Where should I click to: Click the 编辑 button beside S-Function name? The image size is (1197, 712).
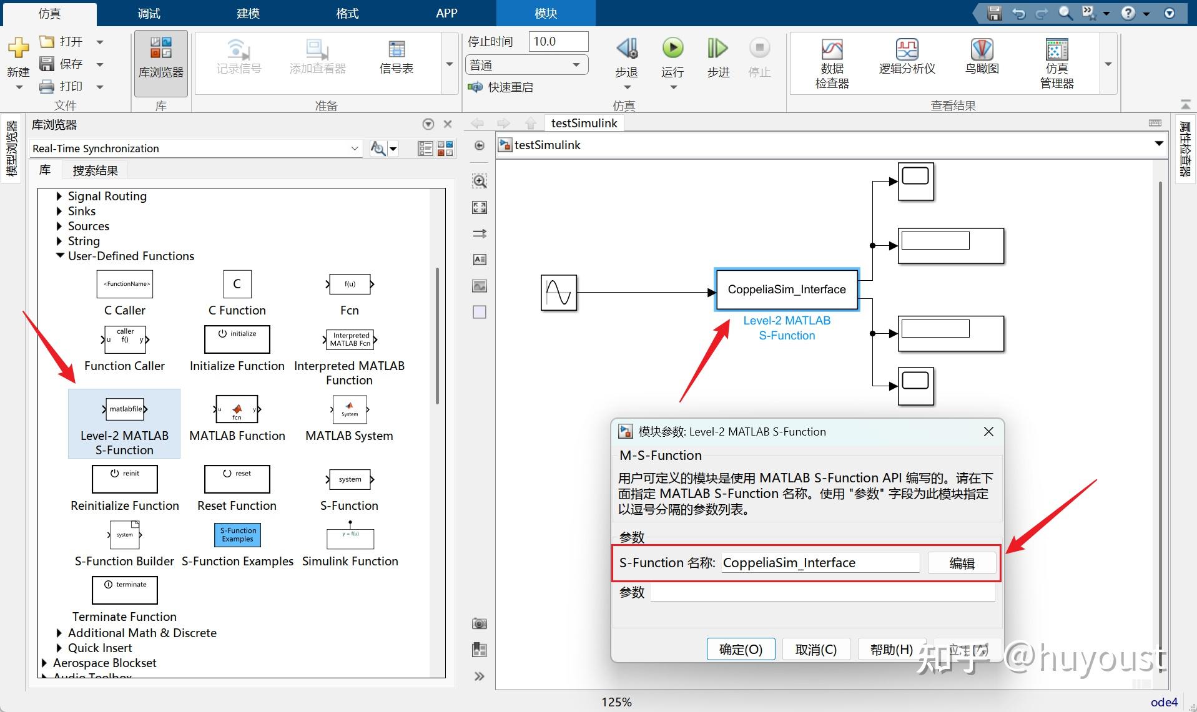click(962, 563)
